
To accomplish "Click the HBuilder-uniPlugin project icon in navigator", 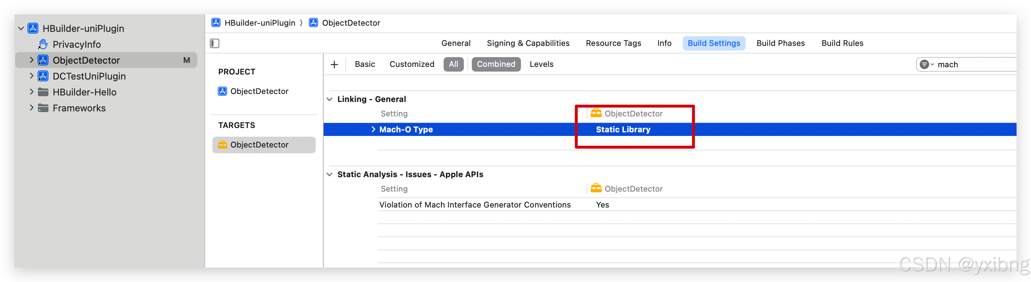I will (33, 29).
